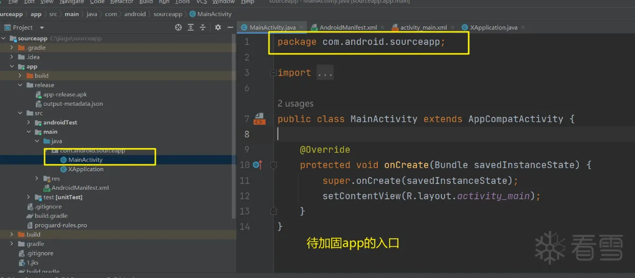Screen dimensions: 635x278
Task: Click the 'android' breadcrumb
Action: point(135,14)
